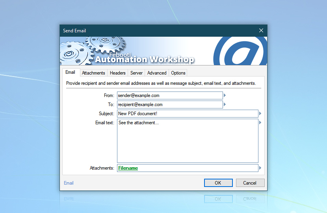Image resolution: width=327 pixels, height=213 pixels.
Task: Open variable arrow next to Subject field
Action: (x=260, y=114)
